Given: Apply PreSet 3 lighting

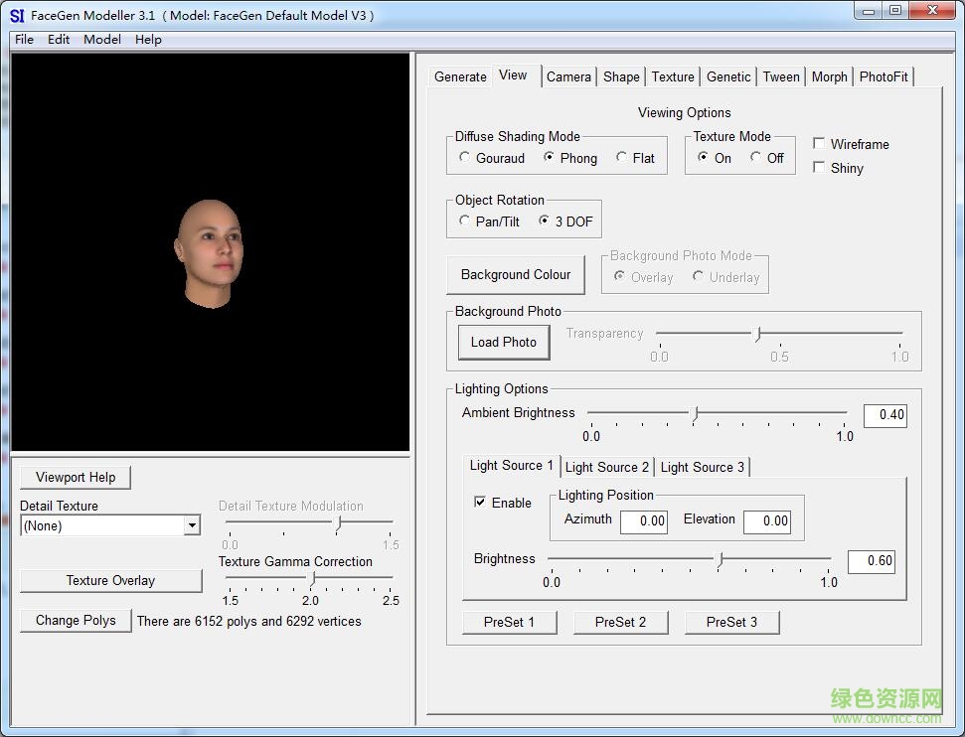Looking at the screenshot, I should pyautogui.click(x=731, y=622).
